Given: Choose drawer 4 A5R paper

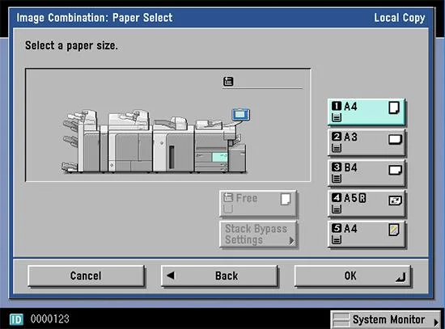Looking at the screenshot, I should 366,204.
